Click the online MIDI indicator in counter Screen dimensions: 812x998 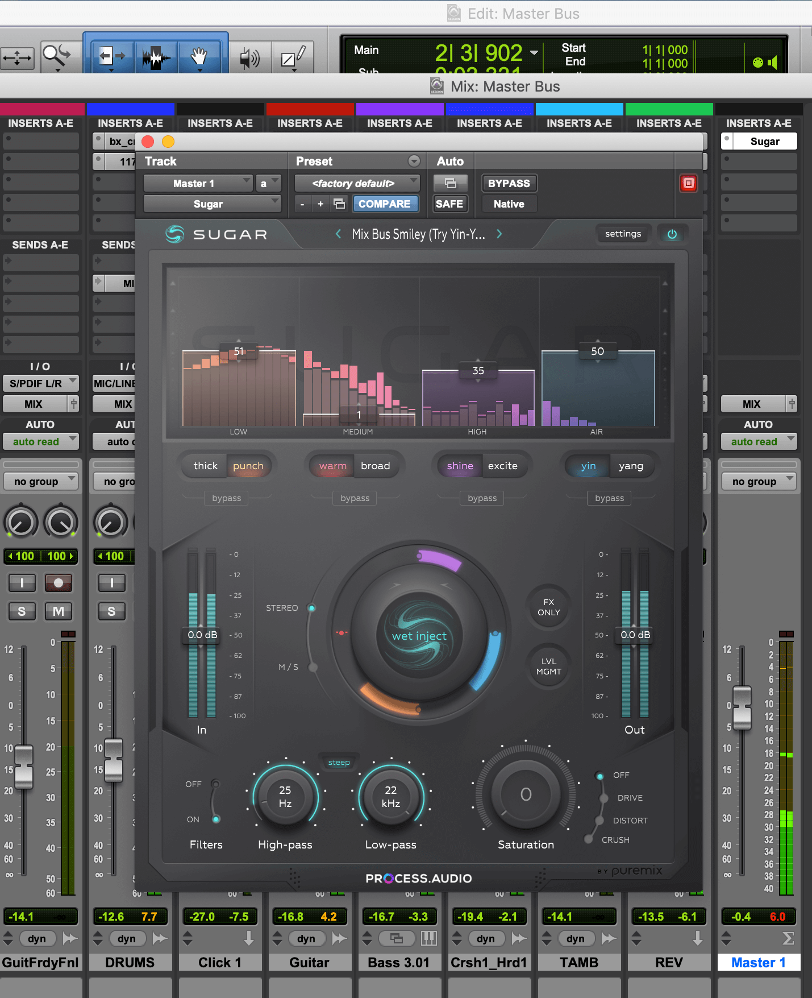pyautogui.click(x=757, y=63)
